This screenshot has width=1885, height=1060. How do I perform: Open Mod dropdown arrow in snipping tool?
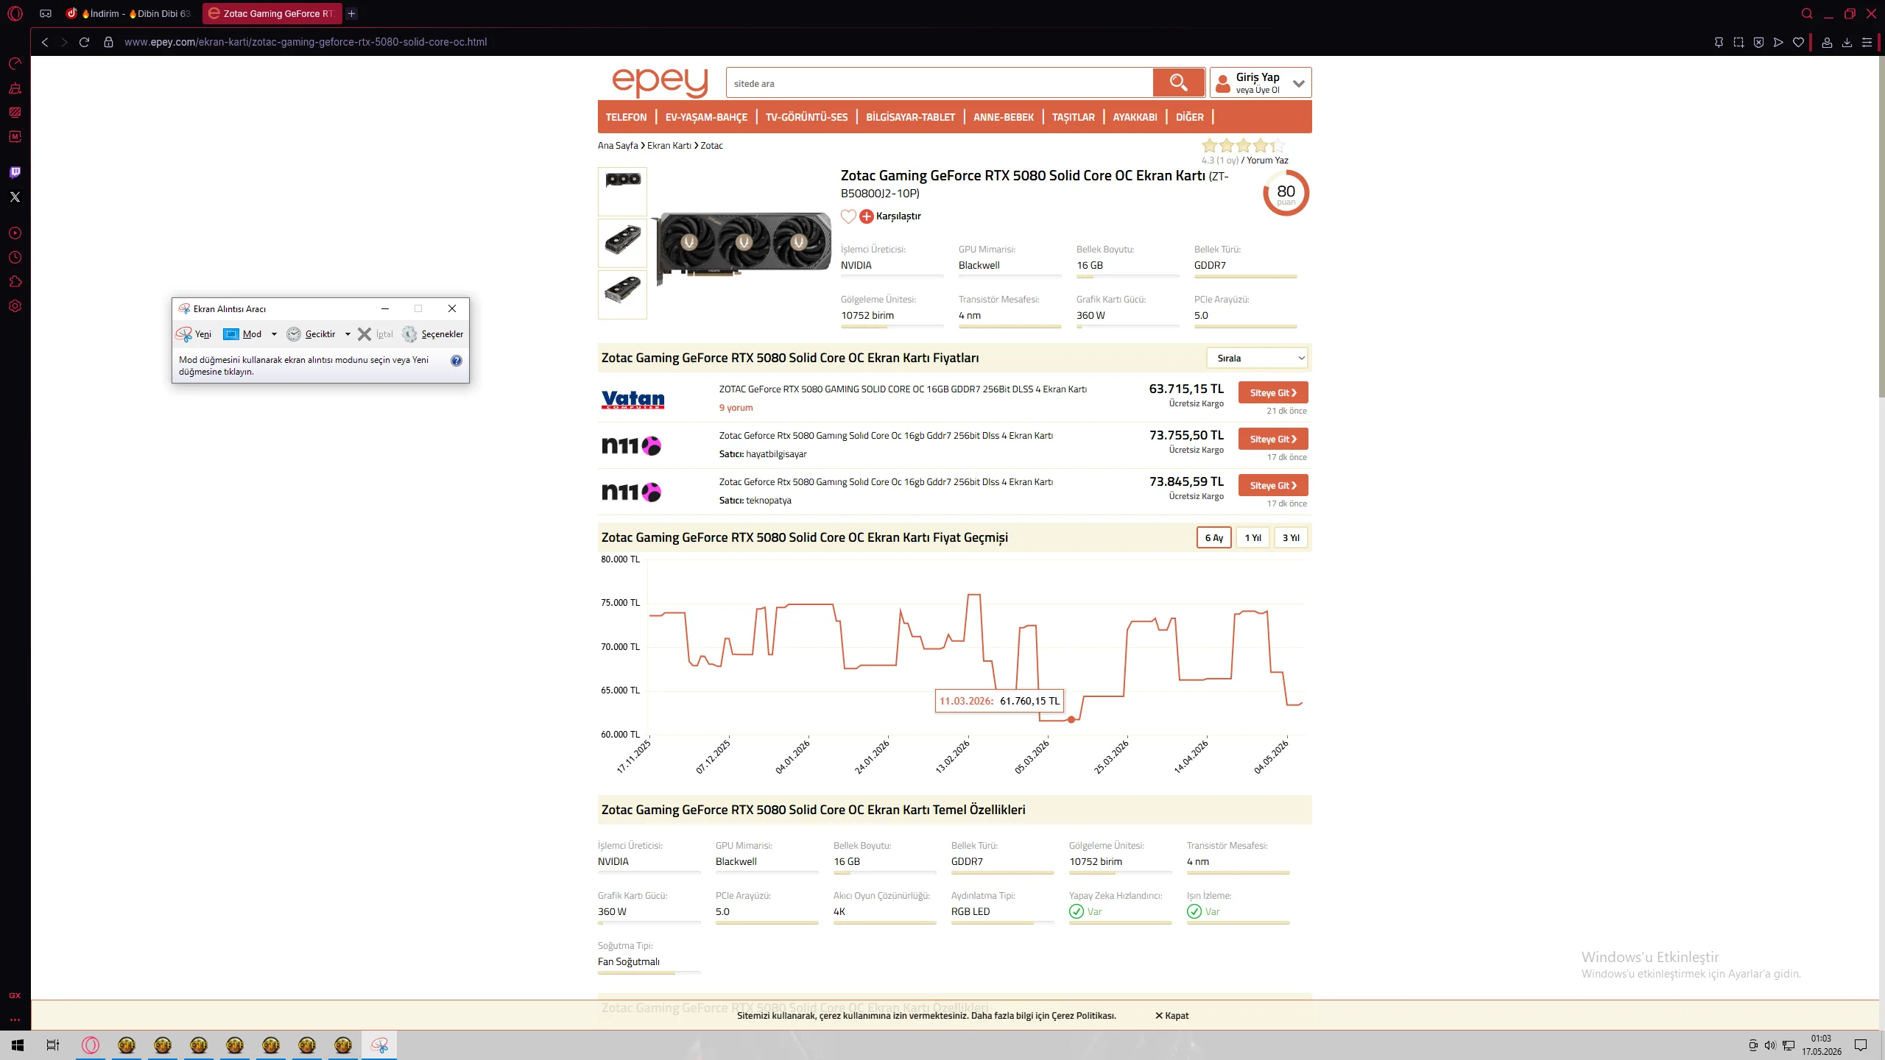coord(274,334)
